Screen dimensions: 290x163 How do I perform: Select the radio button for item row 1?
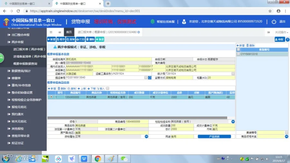[51, 97]
